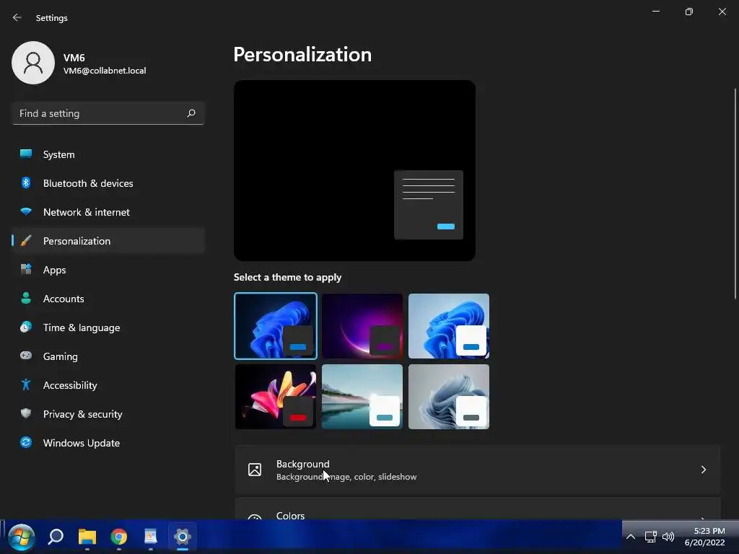This screenshot has width=739, height=554.
Task: Open Accessibility label in sidebar
Action: coord(70,385)
